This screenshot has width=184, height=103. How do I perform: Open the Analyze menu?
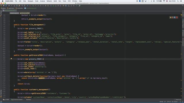pyautogui.click(x=42, y=1)
